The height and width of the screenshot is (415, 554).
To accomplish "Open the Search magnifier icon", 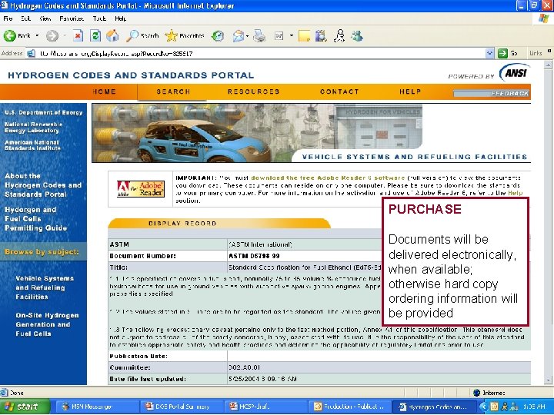I will tap(132, 35).
